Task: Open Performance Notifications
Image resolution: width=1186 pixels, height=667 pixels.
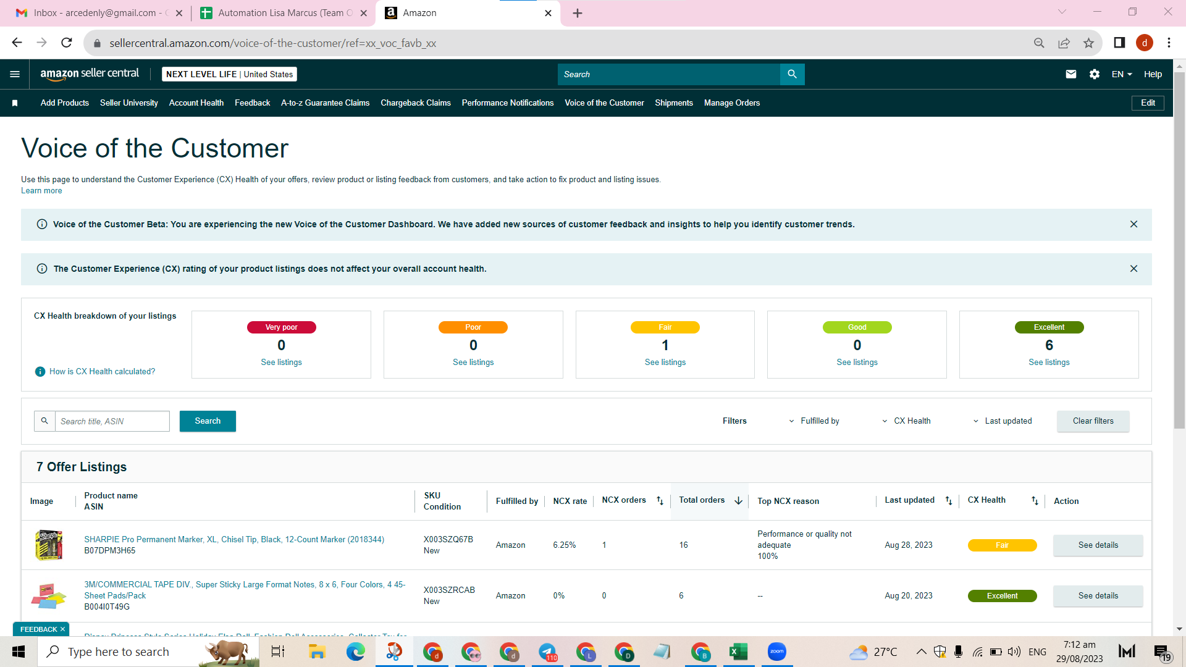Action: (508, 103)
